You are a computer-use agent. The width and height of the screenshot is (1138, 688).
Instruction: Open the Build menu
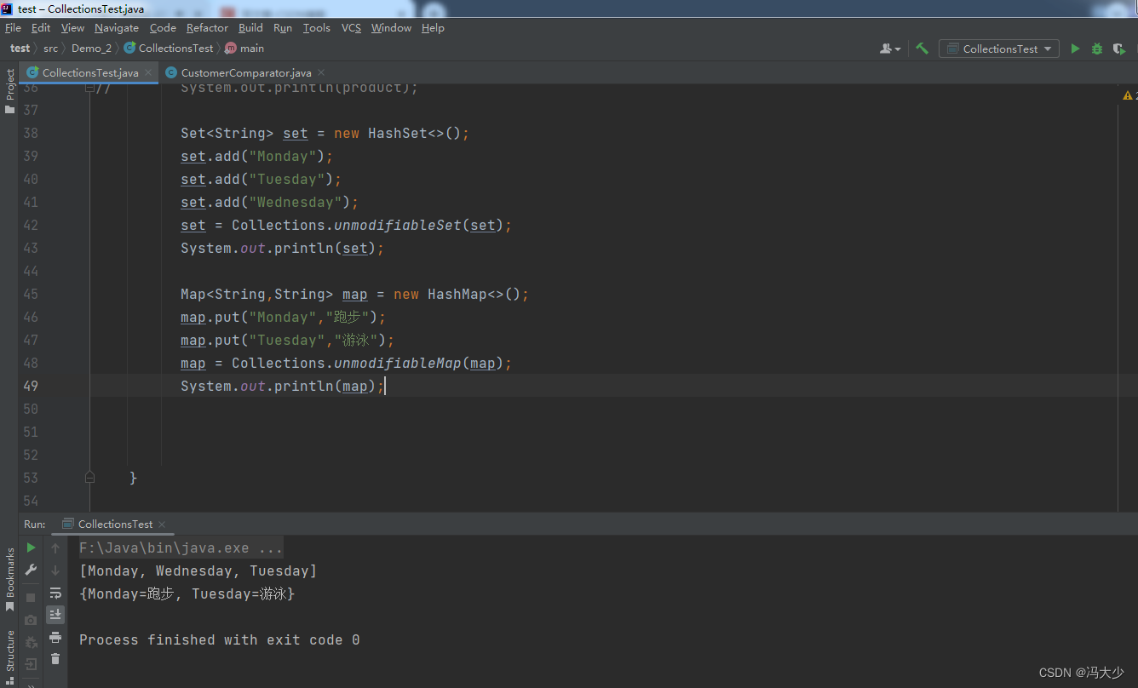coord(250,28)
